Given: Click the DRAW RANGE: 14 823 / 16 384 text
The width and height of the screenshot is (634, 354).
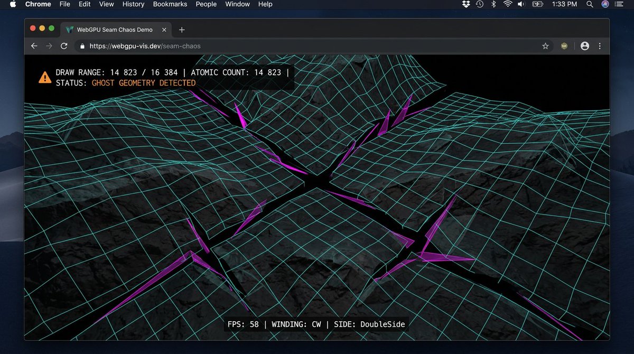Looking at the screenshot, I should coord(117,72).
